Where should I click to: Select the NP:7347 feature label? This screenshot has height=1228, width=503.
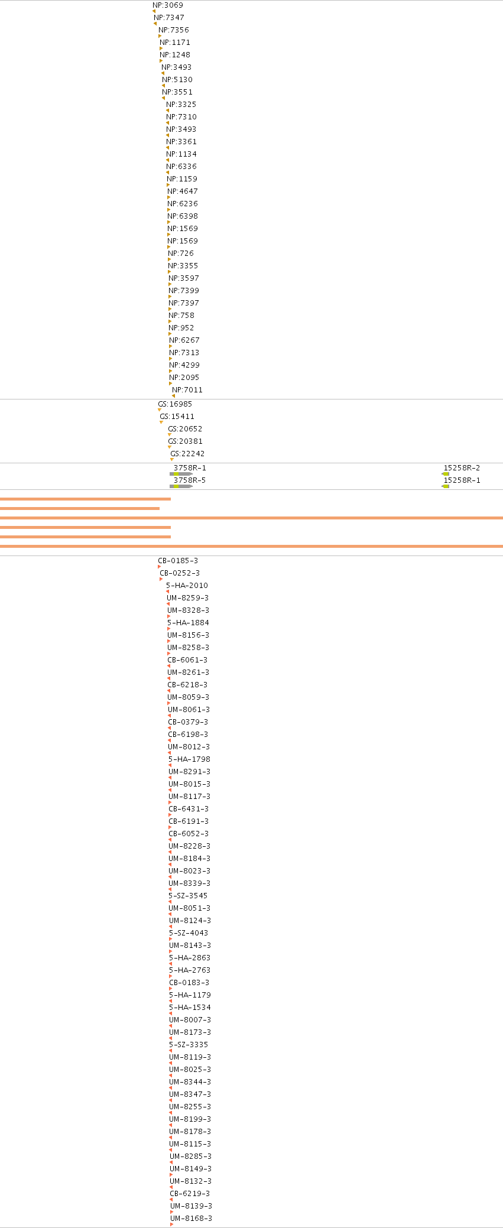169,18
